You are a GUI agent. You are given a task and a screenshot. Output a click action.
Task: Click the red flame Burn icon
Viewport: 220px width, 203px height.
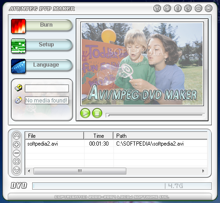pyautogui.click(x=18, y=26)
